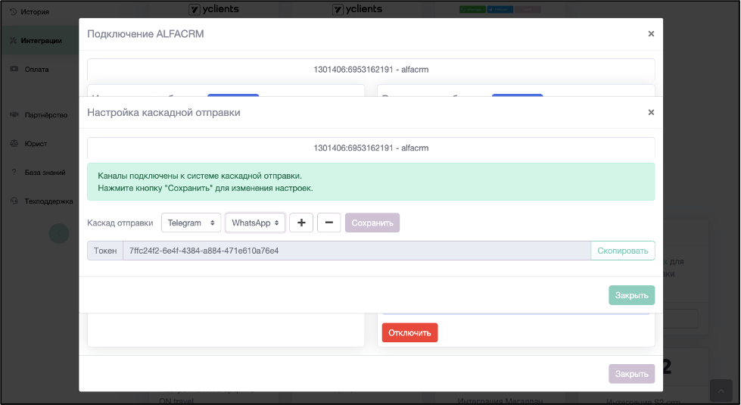Click the Партнёрство handshake icon
Screen dimensions: 741x405
click(14, 114)
